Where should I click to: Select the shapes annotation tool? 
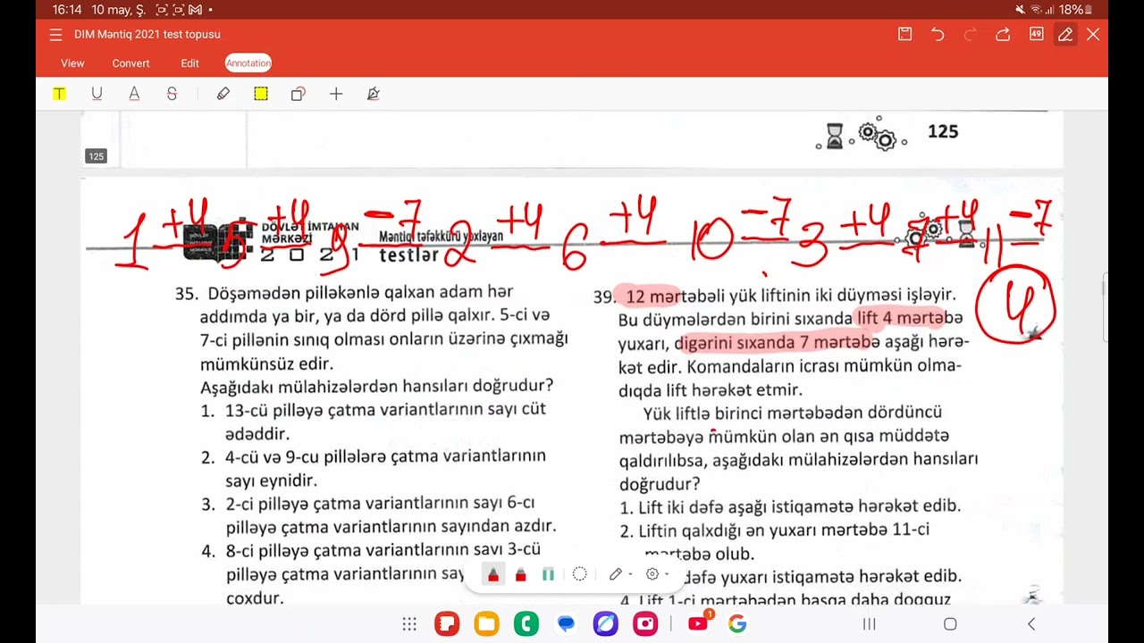click(x=299, y=94)
